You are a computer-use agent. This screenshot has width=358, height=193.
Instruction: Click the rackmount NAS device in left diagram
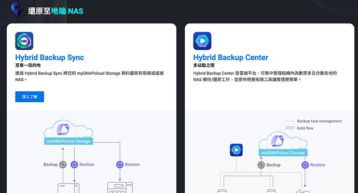pyautogui.click(x=120, y=187)
